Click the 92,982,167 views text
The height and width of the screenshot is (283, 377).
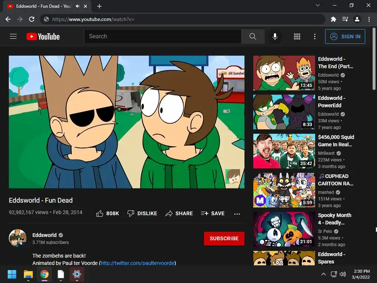[29, 212]
